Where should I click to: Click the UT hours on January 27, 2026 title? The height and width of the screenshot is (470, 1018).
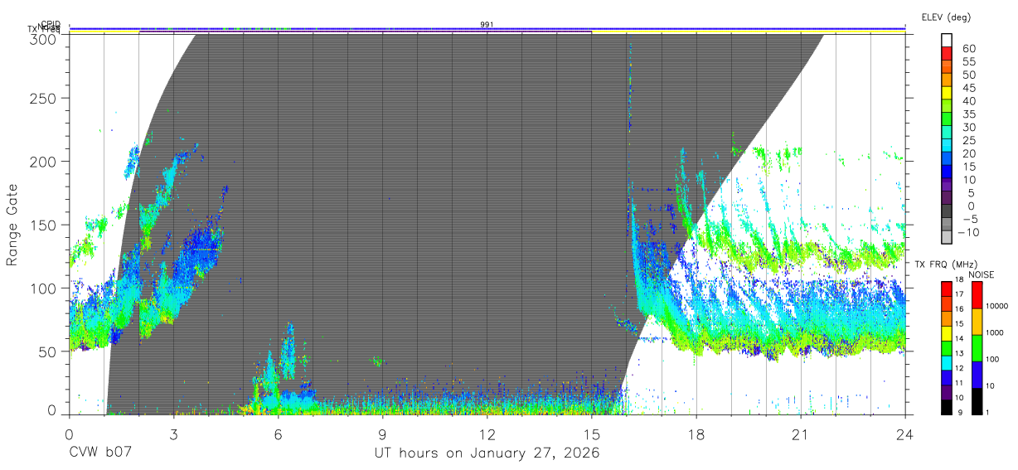coord(487,453)
